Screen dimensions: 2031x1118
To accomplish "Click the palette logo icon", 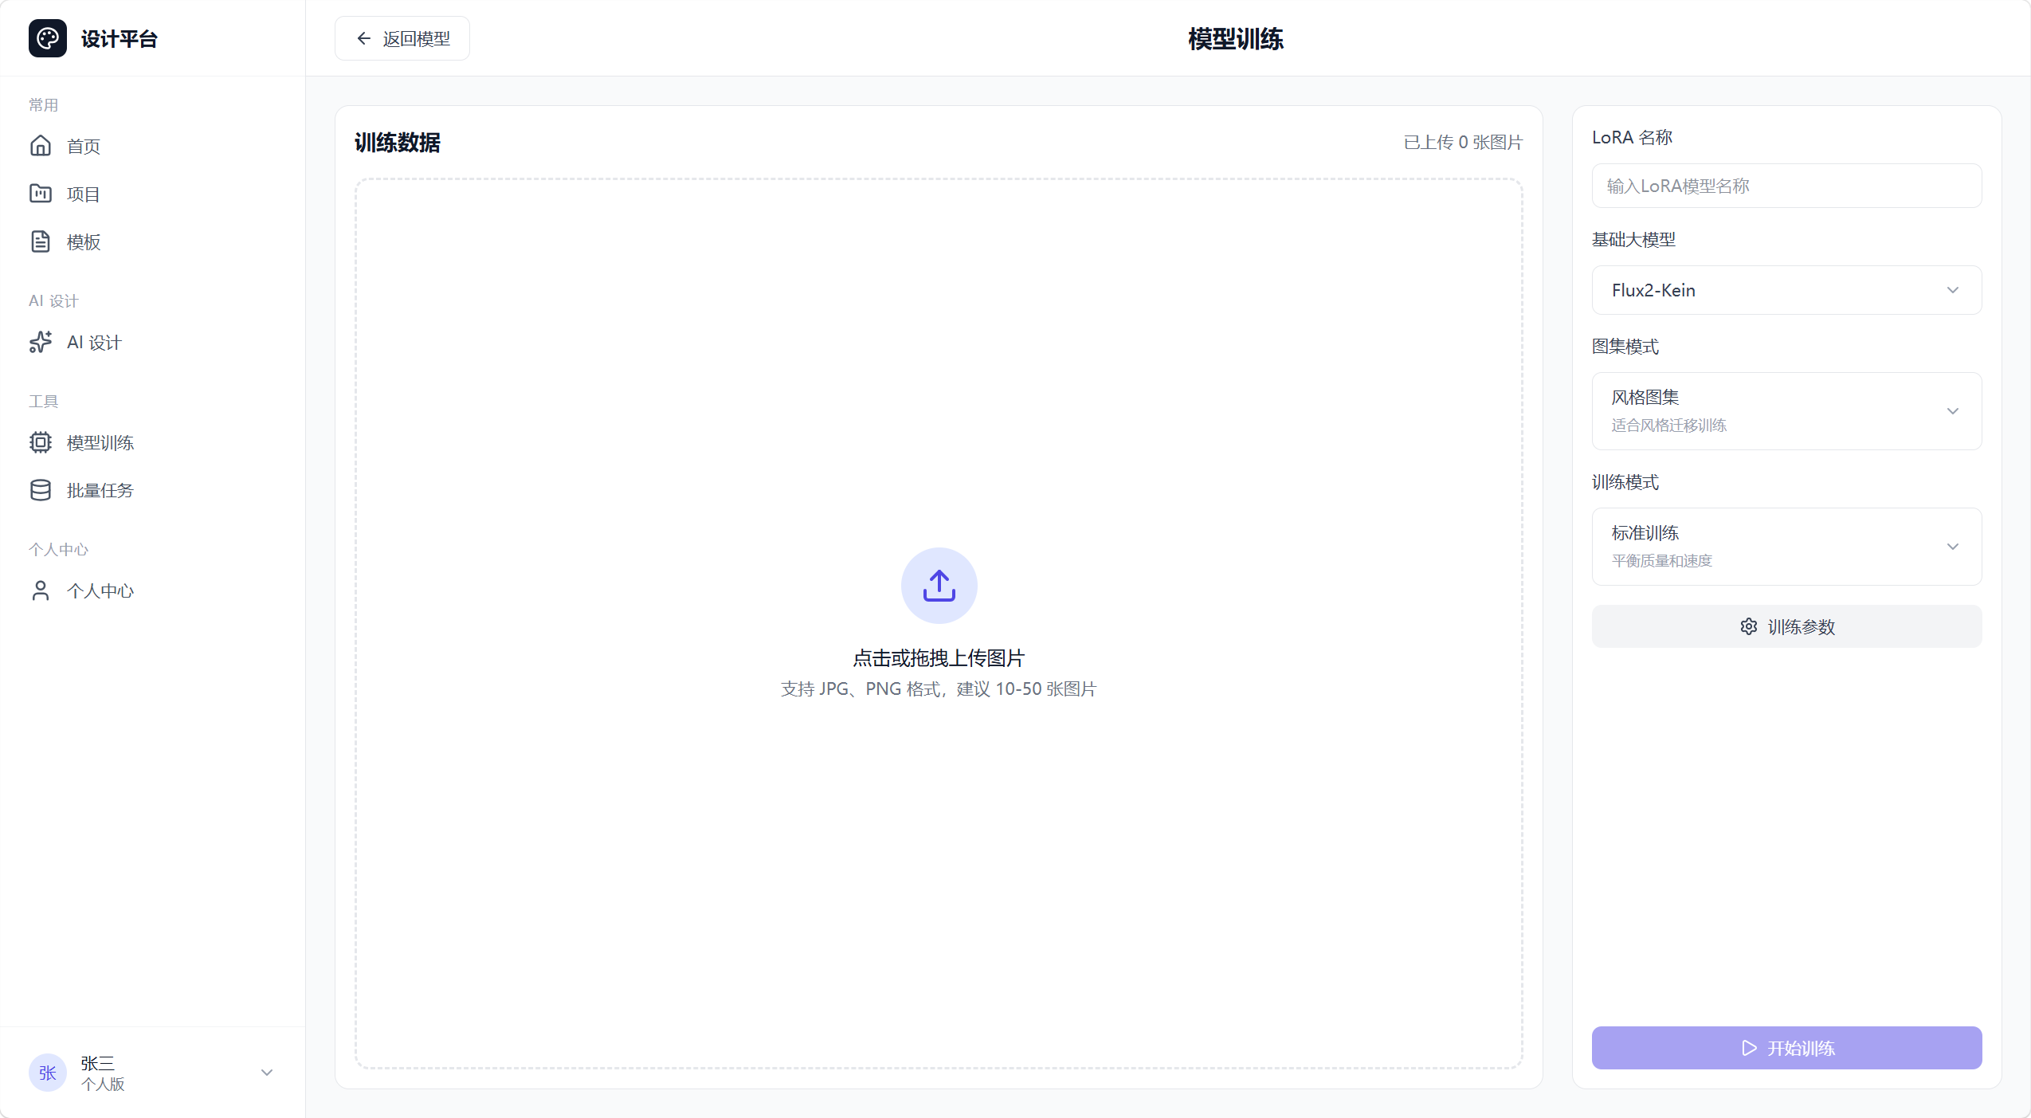I will click(48, 38).
